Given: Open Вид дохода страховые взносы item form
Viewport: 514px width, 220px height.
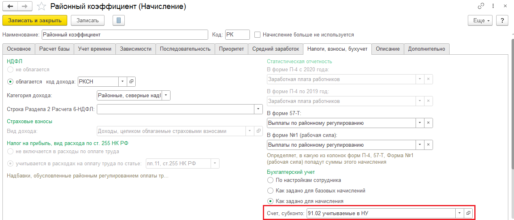Looking at the screenshot, I should [259, 131].
